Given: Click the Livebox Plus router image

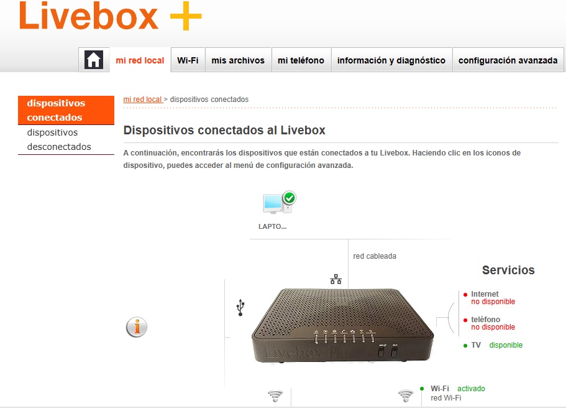Looking at the screenshot, I should coord(342,326).
